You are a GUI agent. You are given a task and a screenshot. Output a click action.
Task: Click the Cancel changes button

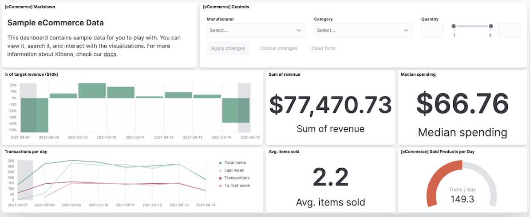tap(279, 48)
